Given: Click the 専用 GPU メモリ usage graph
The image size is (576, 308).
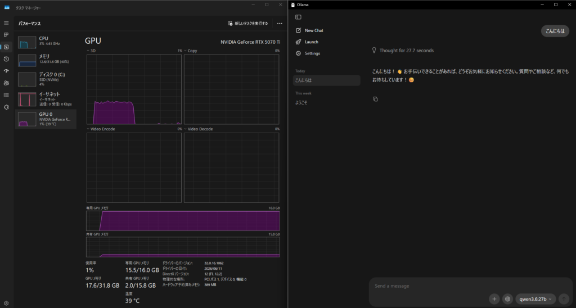Looking at the screenshot, I should [x=183, y=221].
